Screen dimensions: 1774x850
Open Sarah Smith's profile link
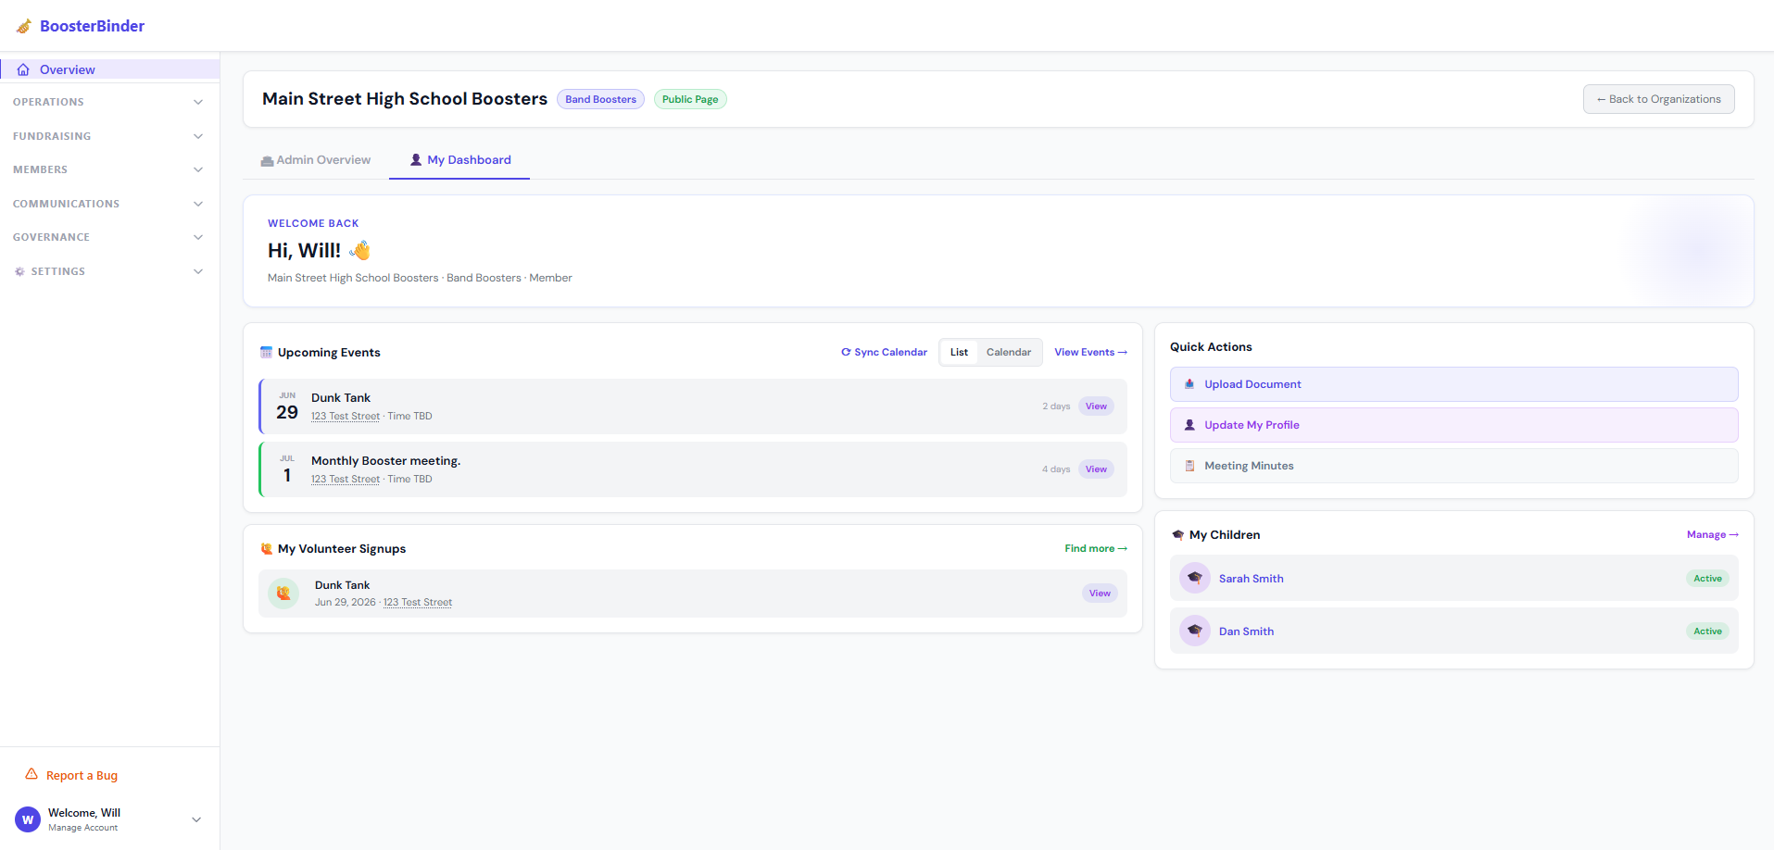tap(1251, 579)
